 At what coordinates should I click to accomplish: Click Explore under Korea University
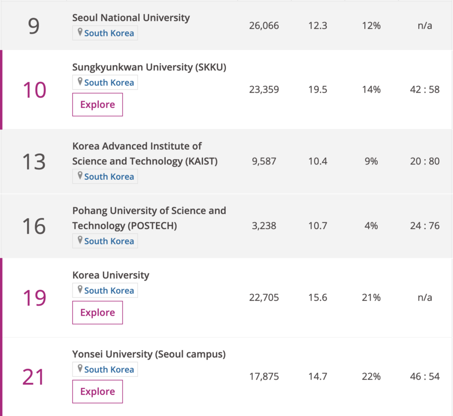(97, 312)
